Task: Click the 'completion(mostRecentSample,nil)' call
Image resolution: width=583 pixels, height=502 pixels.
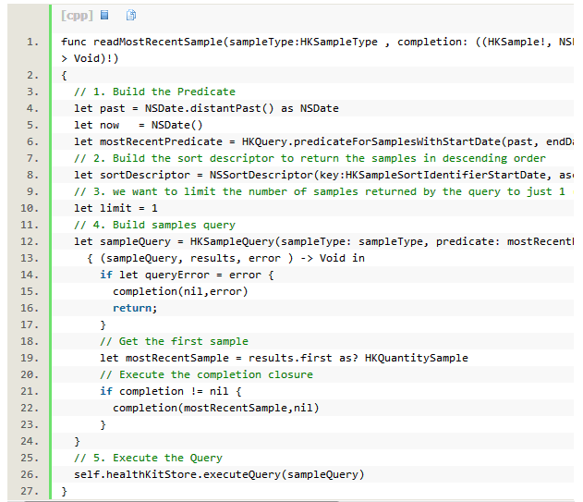Action: (x=216, y=408)
